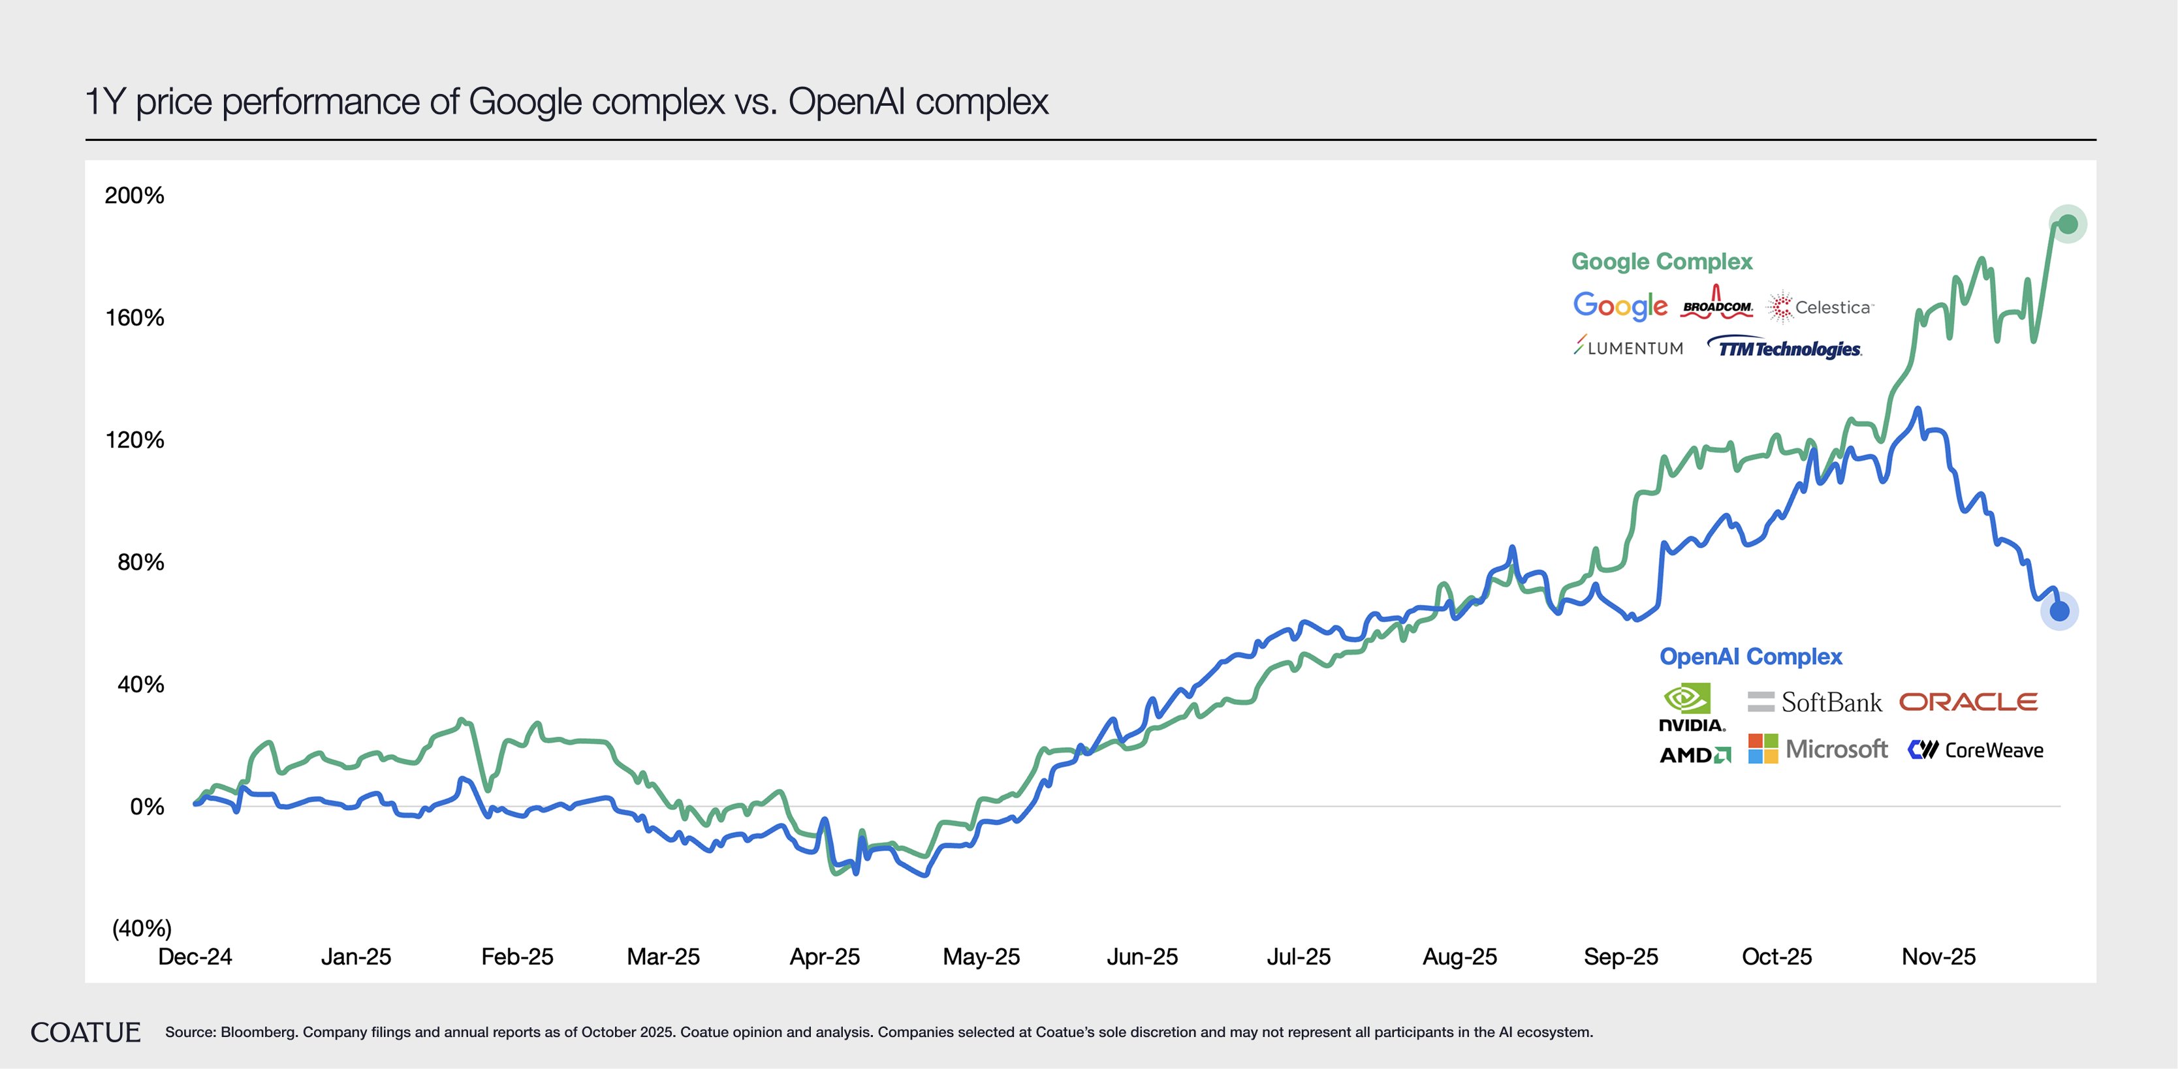Click the 200% y-axis label
Image resolution: width=2178 pixels, height=1069 pixels.
134,195
